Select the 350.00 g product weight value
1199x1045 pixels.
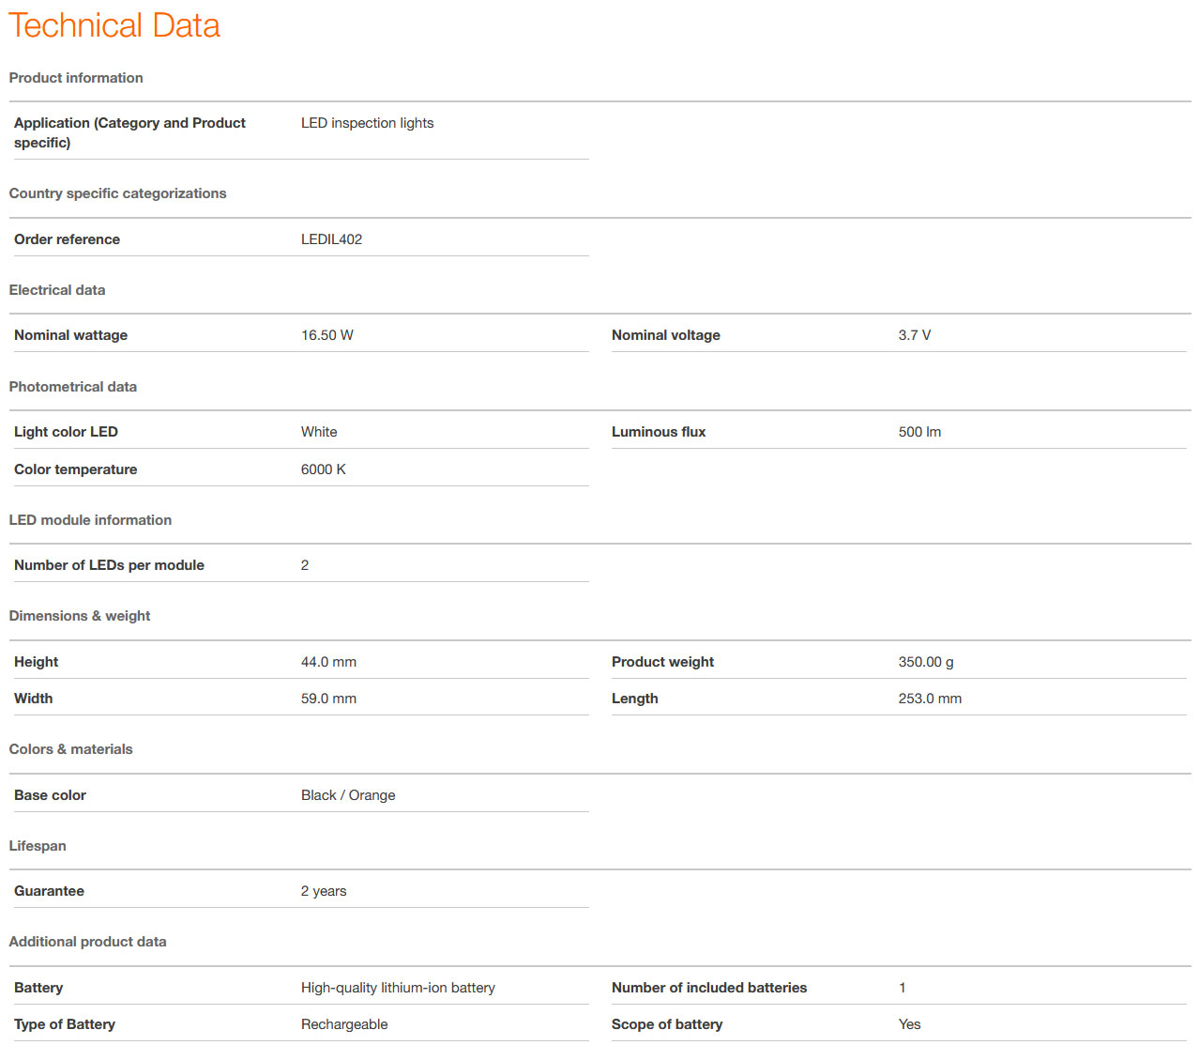[925, 662]
